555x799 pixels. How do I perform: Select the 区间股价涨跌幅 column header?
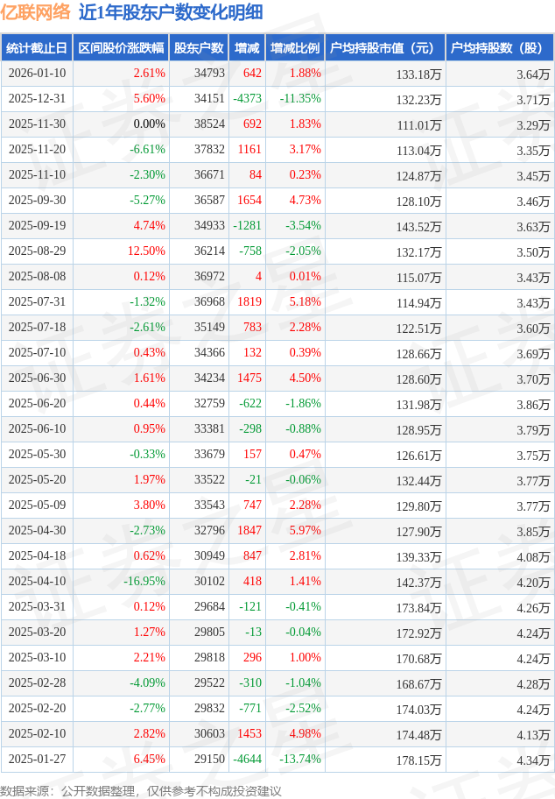click(x=120, y=48)
